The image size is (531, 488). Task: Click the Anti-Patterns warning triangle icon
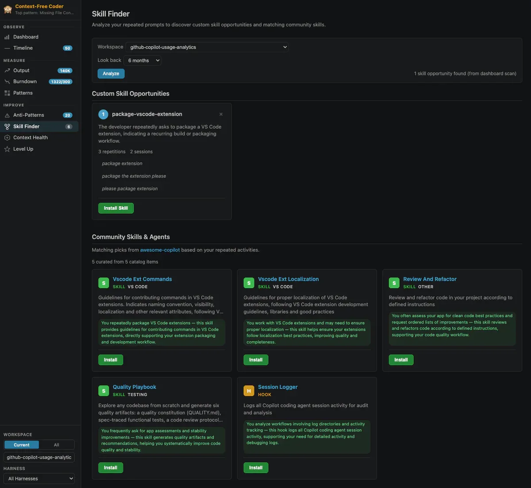tap(7, 115)
